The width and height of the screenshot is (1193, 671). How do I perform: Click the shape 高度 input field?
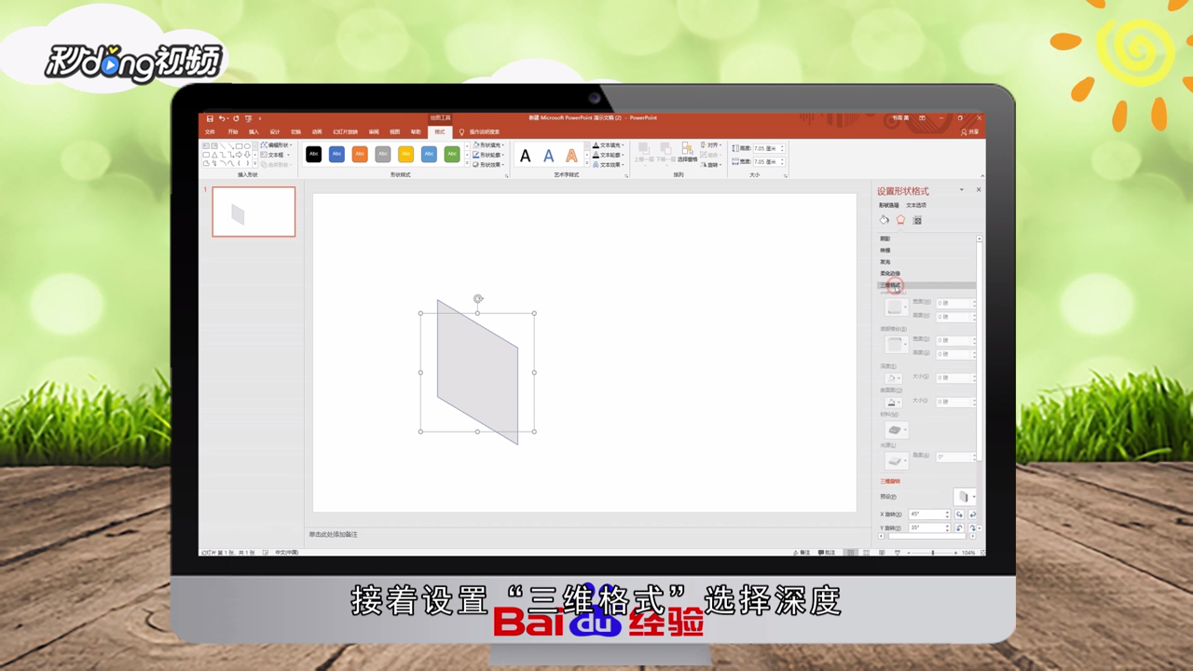point(768,148)
